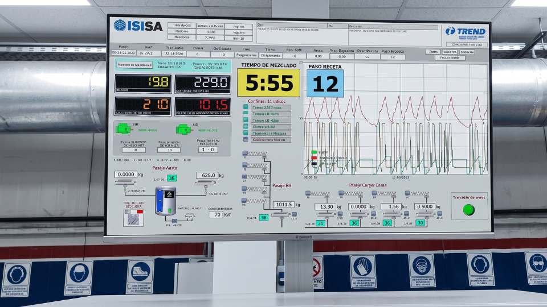Select the 1011.5 kg weight field
This screenshot has width=547, height=307.
click(284, 204)
